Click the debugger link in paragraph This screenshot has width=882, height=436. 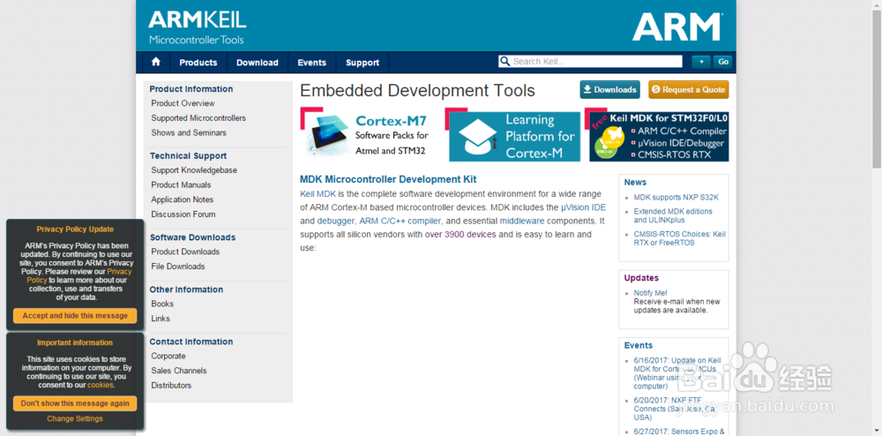[x=335, y=221]
